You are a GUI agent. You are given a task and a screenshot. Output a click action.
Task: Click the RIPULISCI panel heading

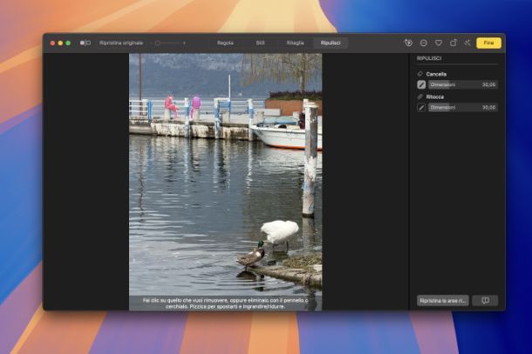429,58
